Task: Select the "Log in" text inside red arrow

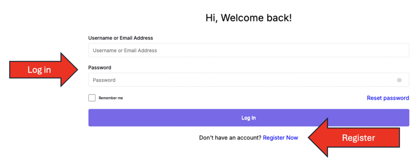Action: click(39, 70)
